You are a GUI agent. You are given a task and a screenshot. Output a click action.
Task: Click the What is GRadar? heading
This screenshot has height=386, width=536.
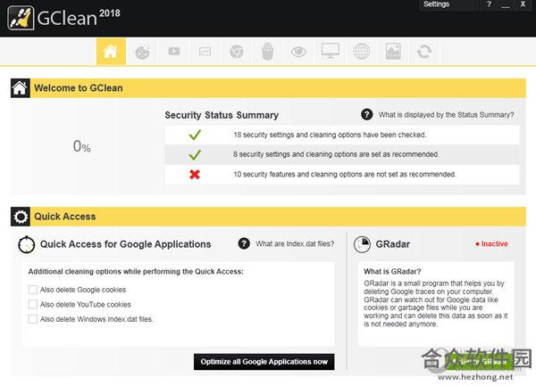(392, 271)
